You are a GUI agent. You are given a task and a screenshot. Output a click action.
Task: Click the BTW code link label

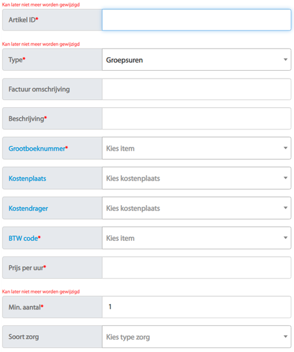tap(23, 238)
